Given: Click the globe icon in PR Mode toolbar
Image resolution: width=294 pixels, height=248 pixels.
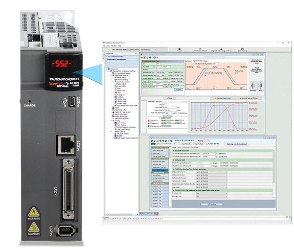Looking at the screenshot, I should point(166,141).
